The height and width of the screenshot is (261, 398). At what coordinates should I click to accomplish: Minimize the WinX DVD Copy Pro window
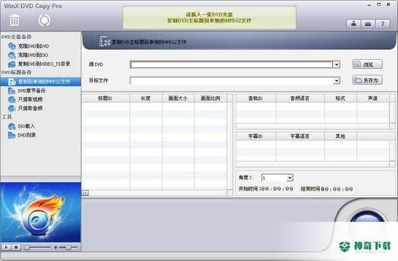(x=369, y=5)
